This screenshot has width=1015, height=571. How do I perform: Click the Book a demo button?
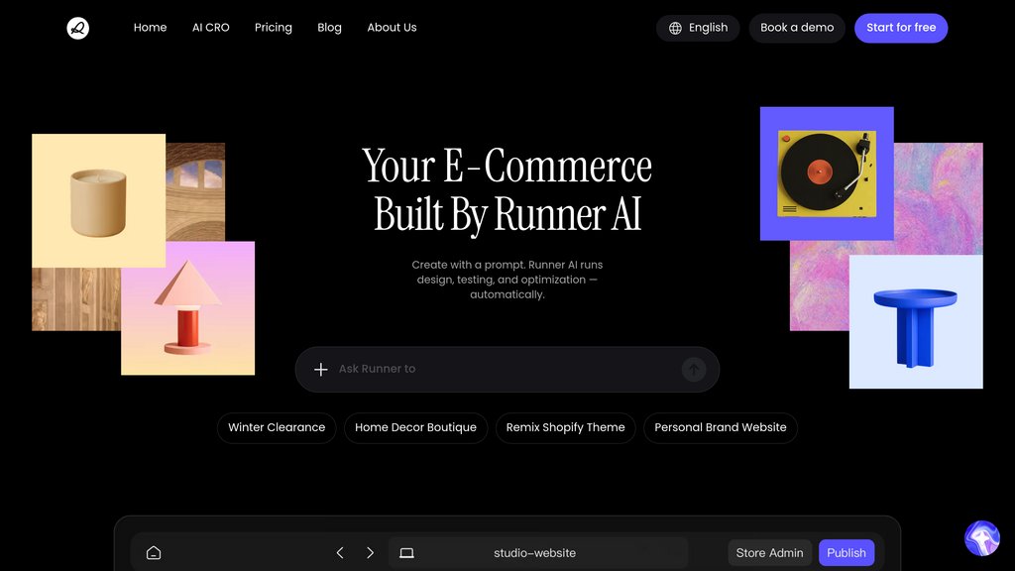[797, 28]
